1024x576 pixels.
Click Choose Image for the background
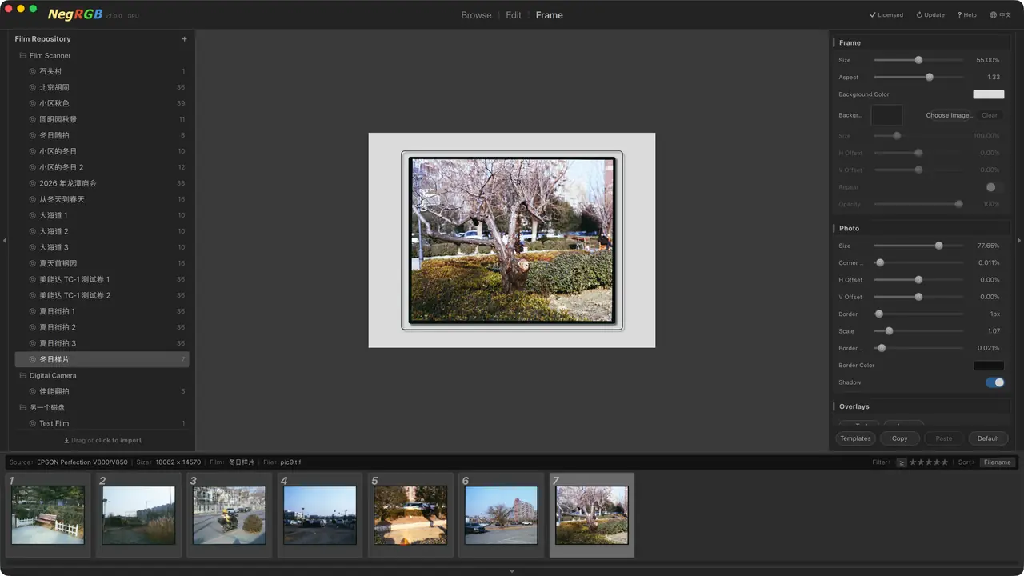pyautogui.click(x=950, y=115)
